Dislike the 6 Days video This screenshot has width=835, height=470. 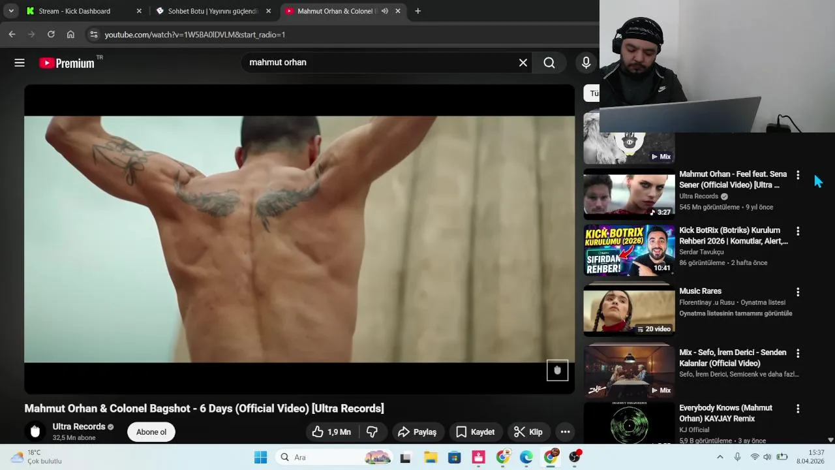[372, 431]
